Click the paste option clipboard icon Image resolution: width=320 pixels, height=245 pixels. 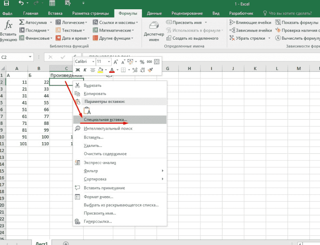(x=87, y=111)
